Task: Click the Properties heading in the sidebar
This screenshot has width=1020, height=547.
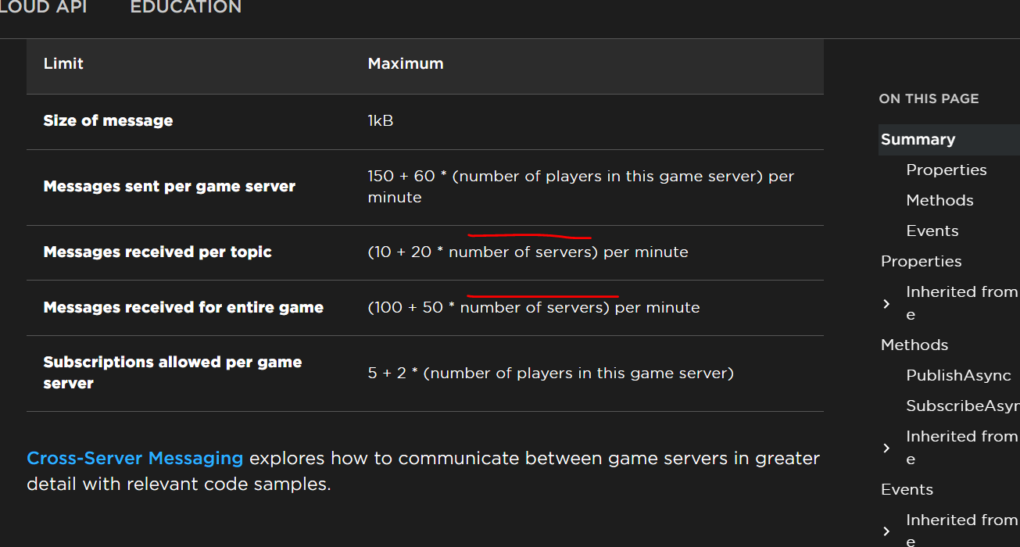Action: 921,260
